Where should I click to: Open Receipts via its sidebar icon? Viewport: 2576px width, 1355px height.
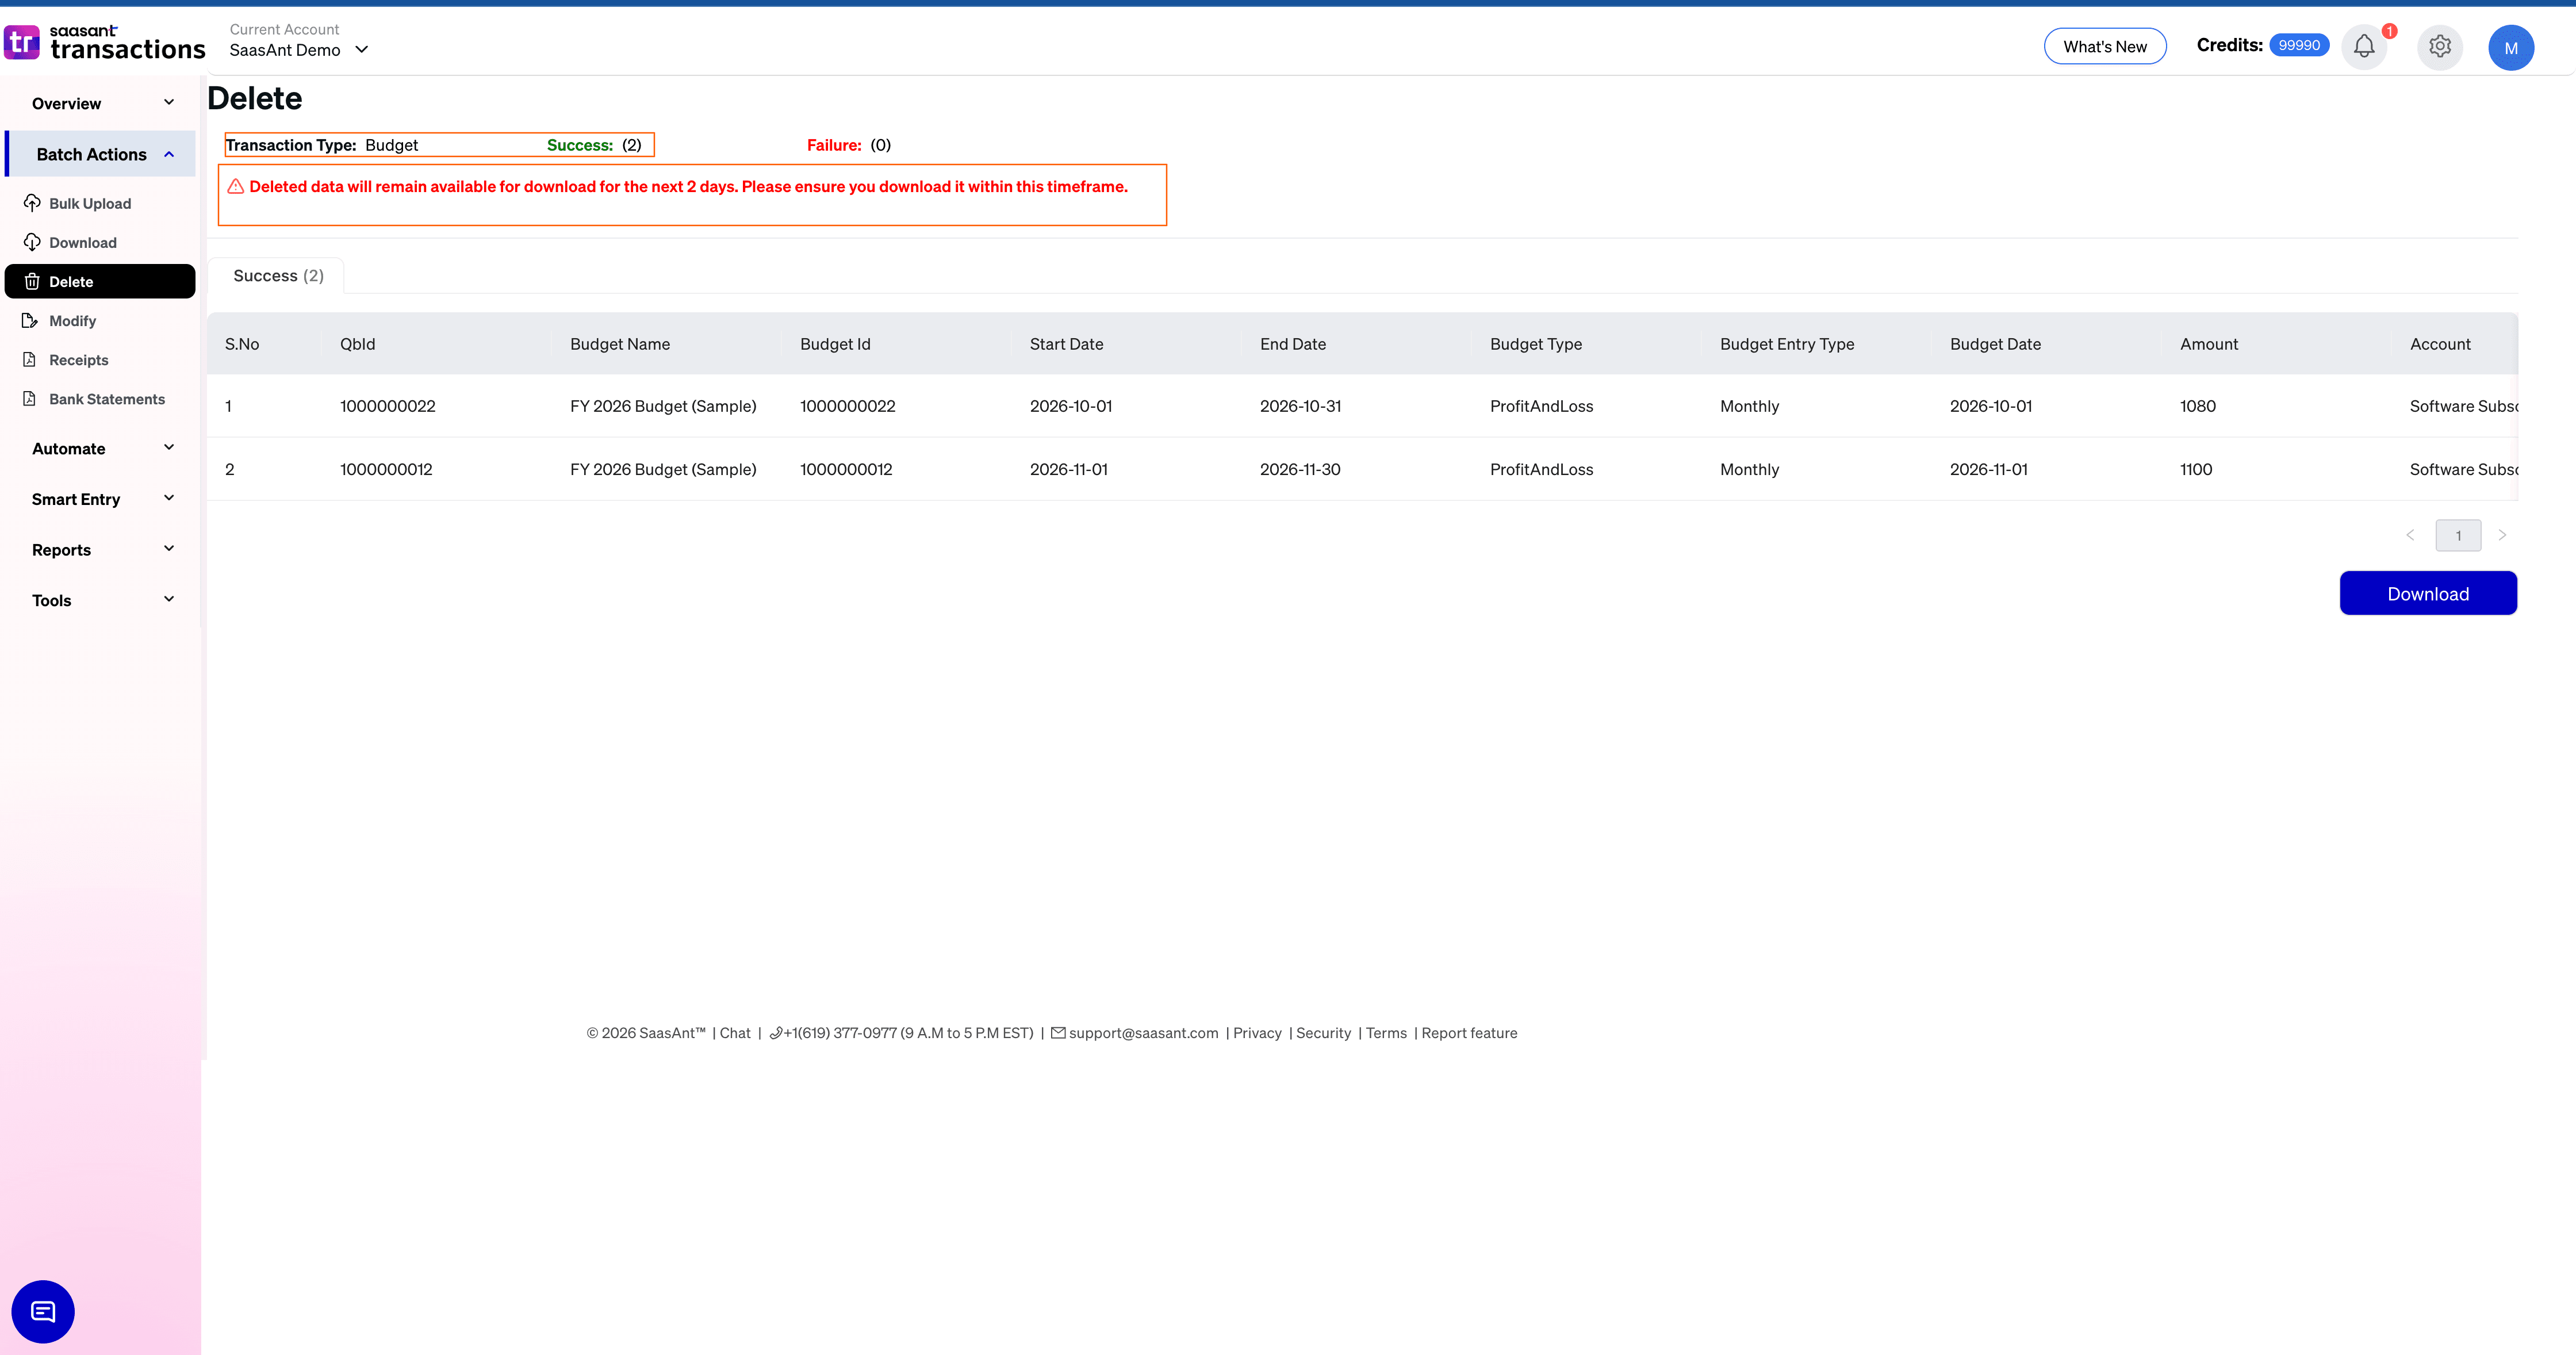pyautogui.click(x=31, y=359)
